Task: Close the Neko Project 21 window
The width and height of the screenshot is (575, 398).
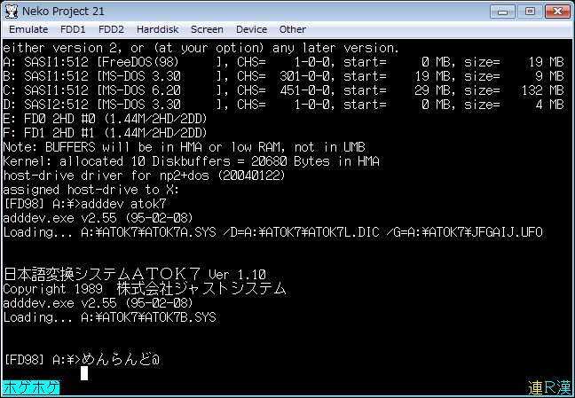Action: 557,12
